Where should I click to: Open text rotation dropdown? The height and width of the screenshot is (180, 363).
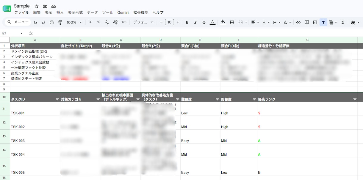coord(287,22)
